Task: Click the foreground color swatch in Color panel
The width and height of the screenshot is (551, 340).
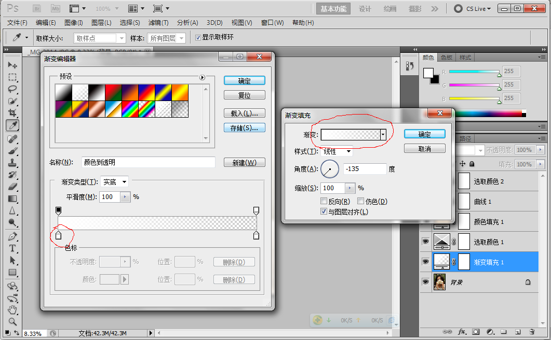Action: click(x=428, y=73)
